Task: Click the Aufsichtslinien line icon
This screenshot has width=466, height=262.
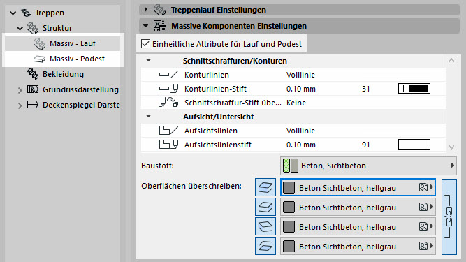Action: point(168,131)
